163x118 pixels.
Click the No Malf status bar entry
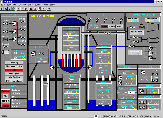(148, 116)
